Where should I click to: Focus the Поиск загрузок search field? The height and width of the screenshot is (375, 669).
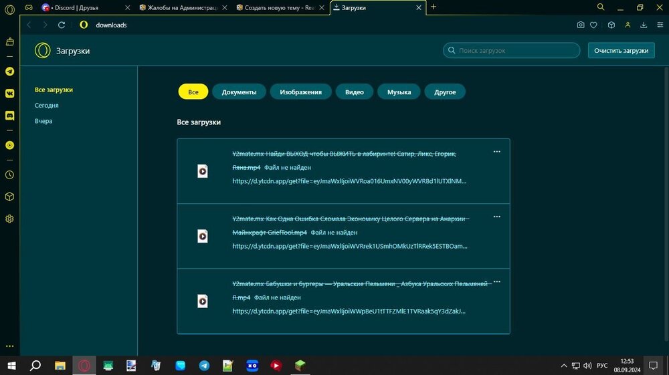pyautogui.click(x=512, y=50)
